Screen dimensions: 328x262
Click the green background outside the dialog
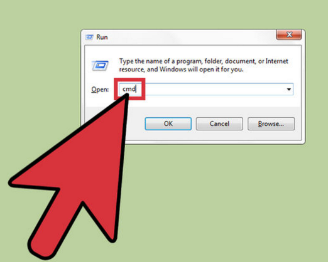(x=231, y=199)
